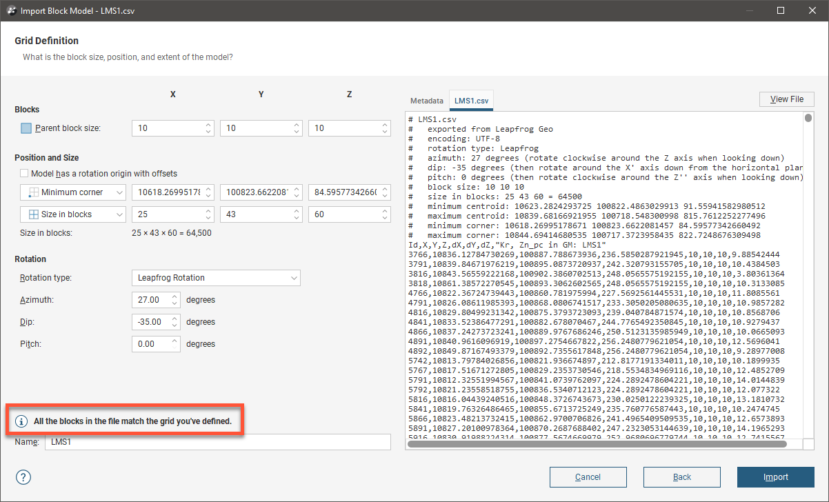Expand the Rotation type dropdown
Screen dimensions: 829x502
point(215,278)
